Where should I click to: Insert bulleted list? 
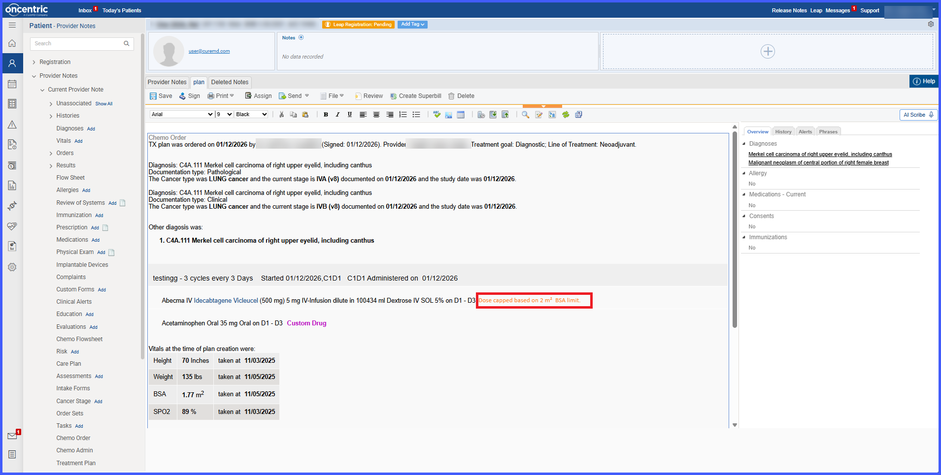[416, 115]
